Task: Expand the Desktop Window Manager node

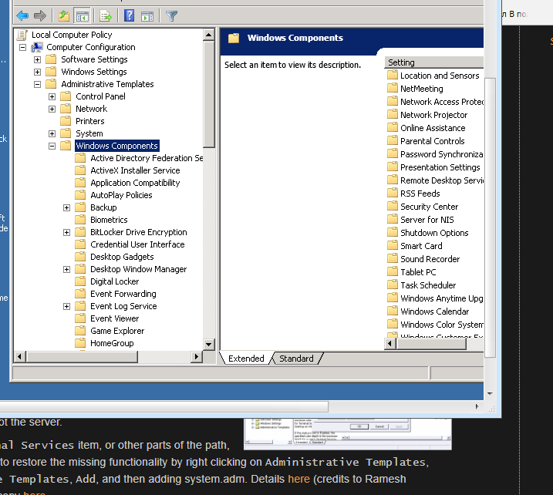Action: click(x=66, y=269)
